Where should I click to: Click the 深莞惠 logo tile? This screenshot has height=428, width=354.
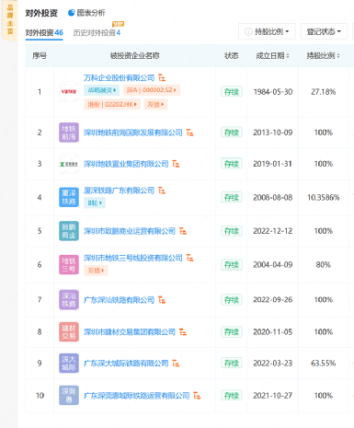[69, 396]
